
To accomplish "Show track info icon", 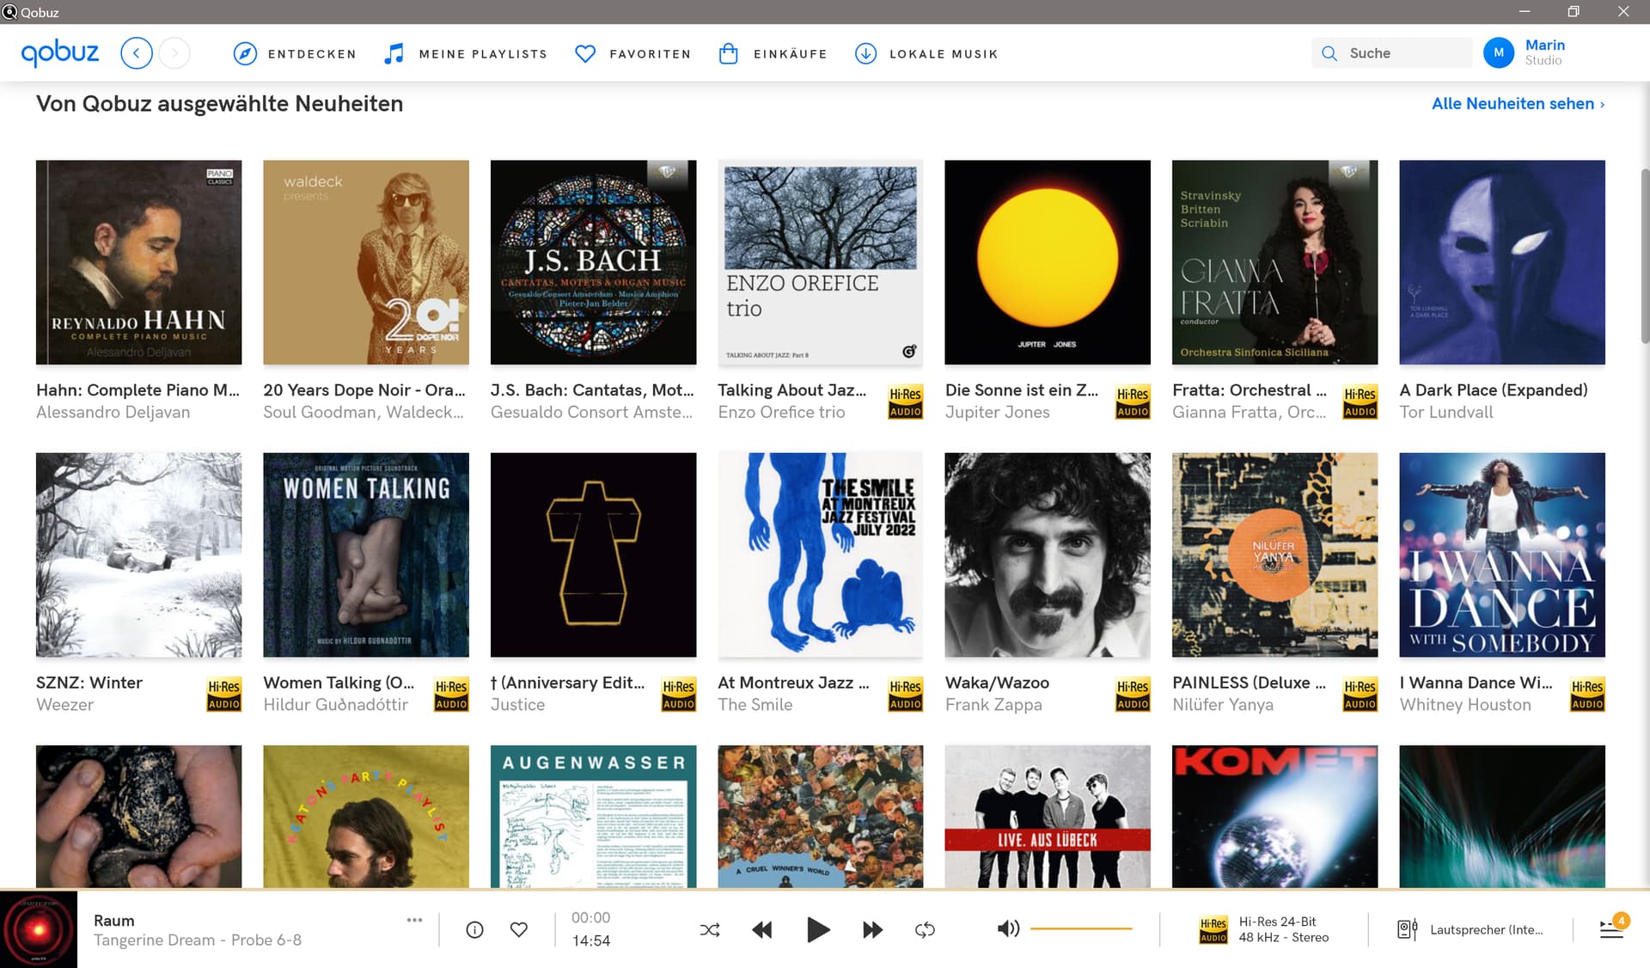I will [x=474, y=929].
